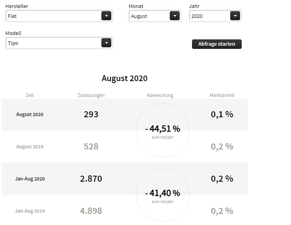Select the 293 registrations value

click(x=91, y=114)
